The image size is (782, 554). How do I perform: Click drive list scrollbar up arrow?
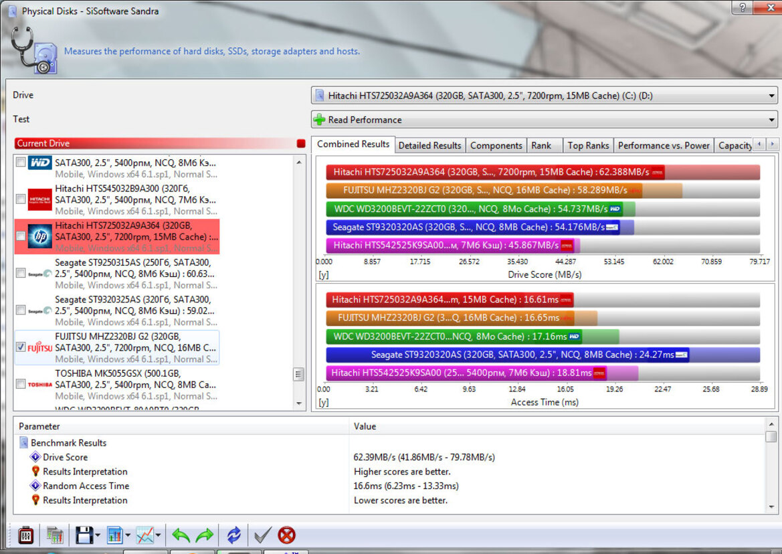299,163
